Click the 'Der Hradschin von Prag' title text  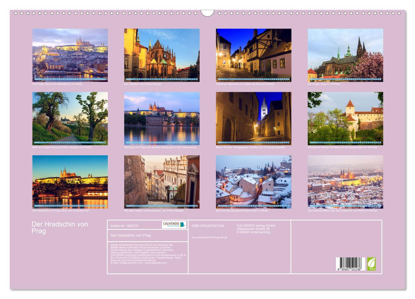[x=60, y=226]
